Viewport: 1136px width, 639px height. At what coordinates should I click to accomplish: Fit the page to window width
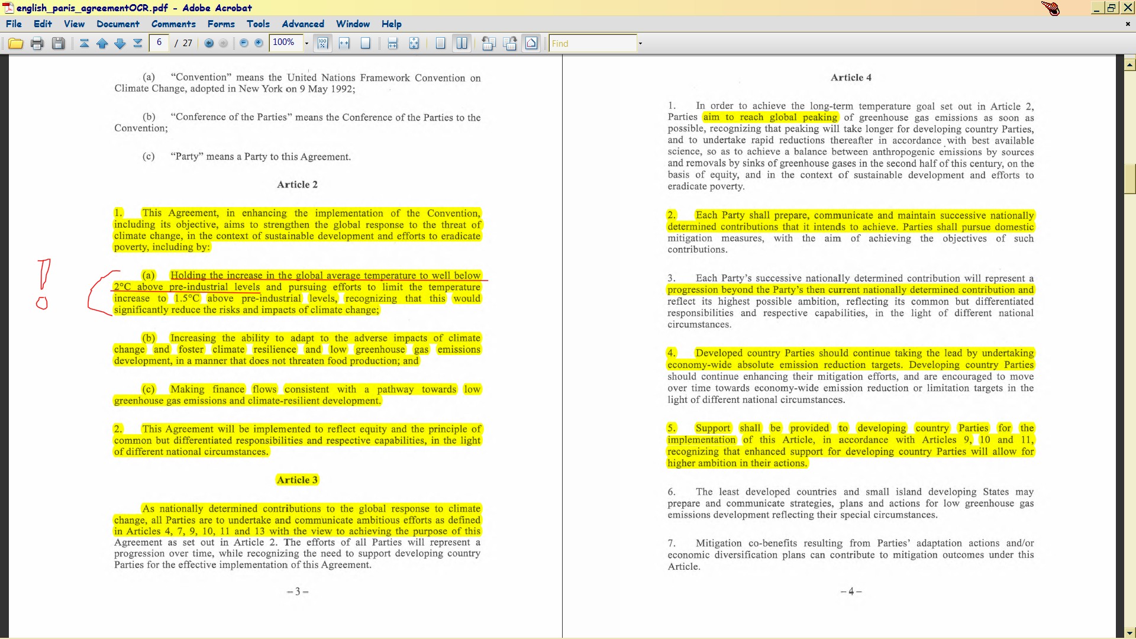click(x=344, y=43)
